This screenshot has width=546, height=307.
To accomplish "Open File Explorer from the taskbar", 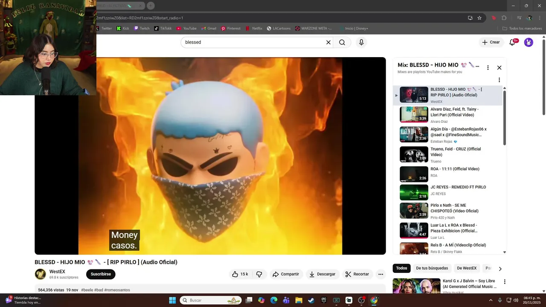I will pyautogui.click(x=299, y=300).
